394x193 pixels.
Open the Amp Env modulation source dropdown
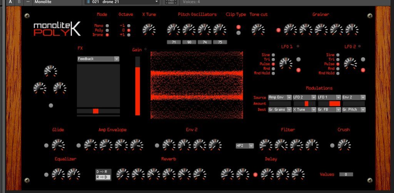[279, 97]
